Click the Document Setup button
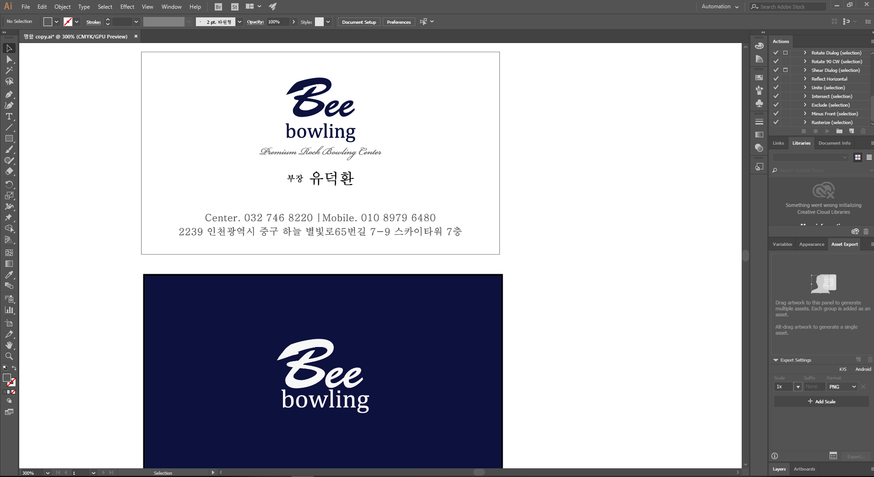The image size is (874, 477). coord(359,22)
